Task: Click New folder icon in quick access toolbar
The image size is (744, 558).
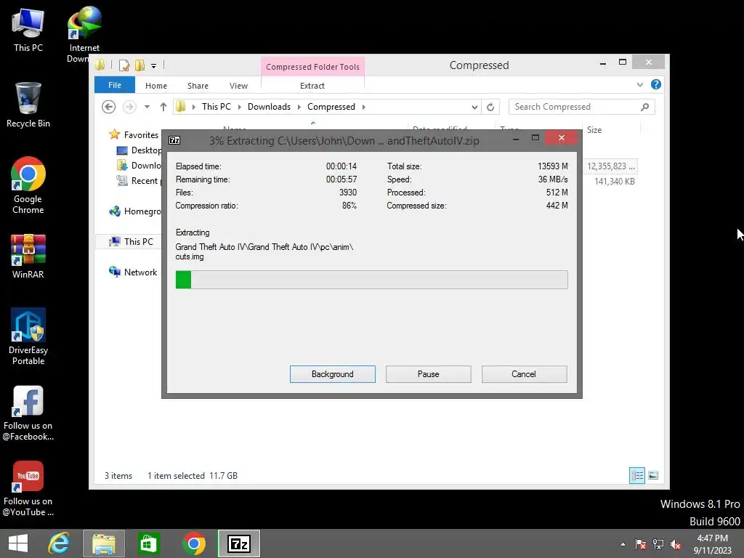Action: 140,65
